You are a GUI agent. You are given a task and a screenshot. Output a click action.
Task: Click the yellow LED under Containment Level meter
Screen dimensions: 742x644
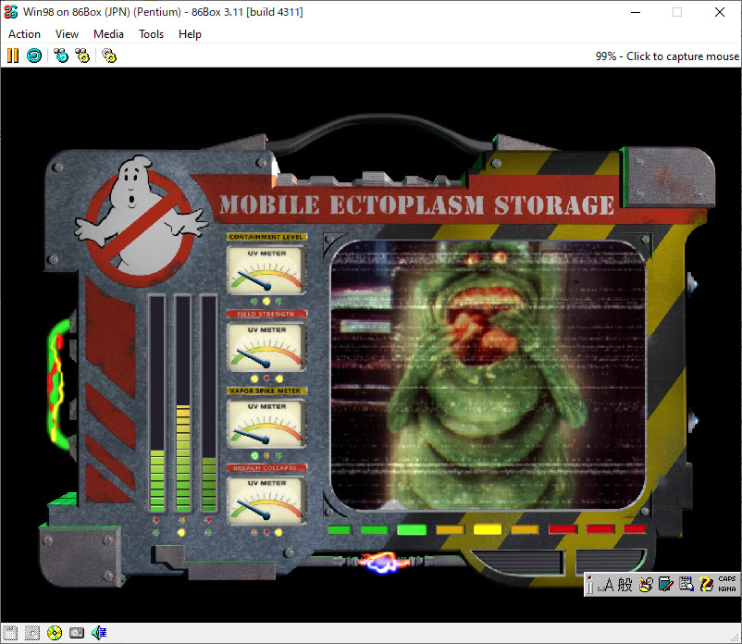[266, 302]
